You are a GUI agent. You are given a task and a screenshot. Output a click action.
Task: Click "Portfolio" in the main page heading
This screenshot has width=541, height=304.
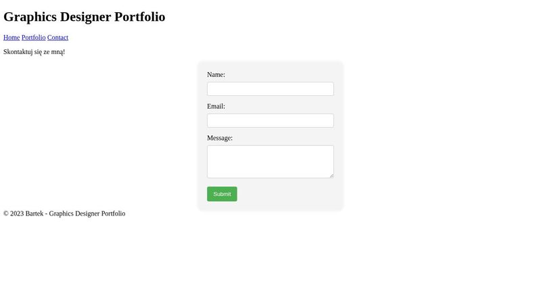[140, 17]
